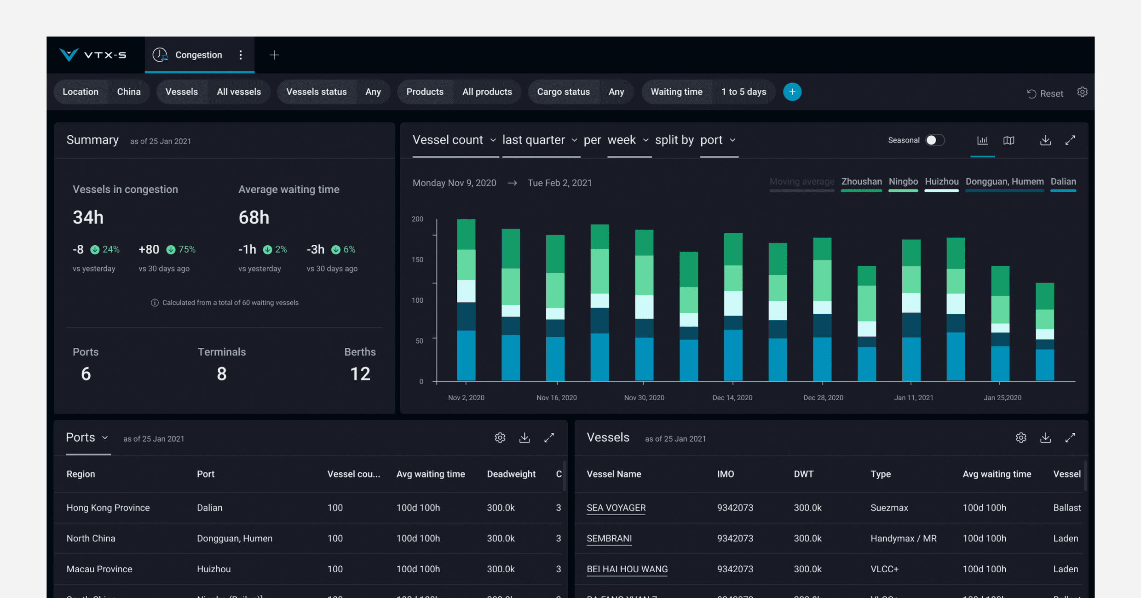Open the Vessel count metric dropdown
The height and width of the screenshot is (598, 1141).
point(454,140)
